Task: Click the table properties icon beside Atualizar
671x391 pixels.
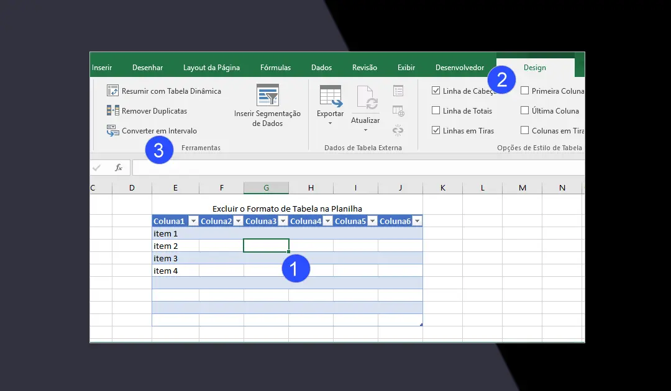Action: 398,91
